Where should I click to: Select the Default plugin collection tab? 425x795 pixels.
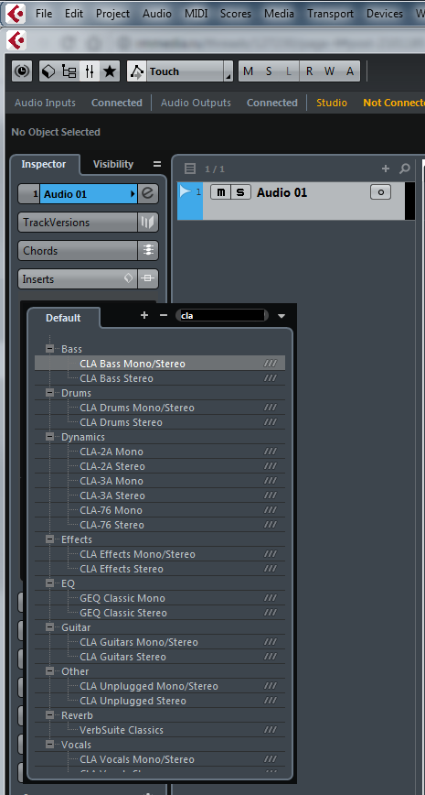click(63, 318)
